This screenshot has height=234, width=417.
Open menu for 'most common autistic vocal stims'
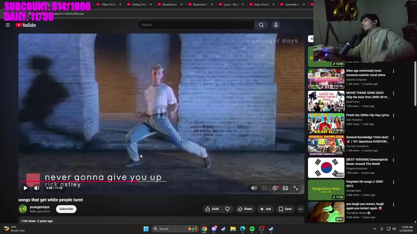pos(393,71)
